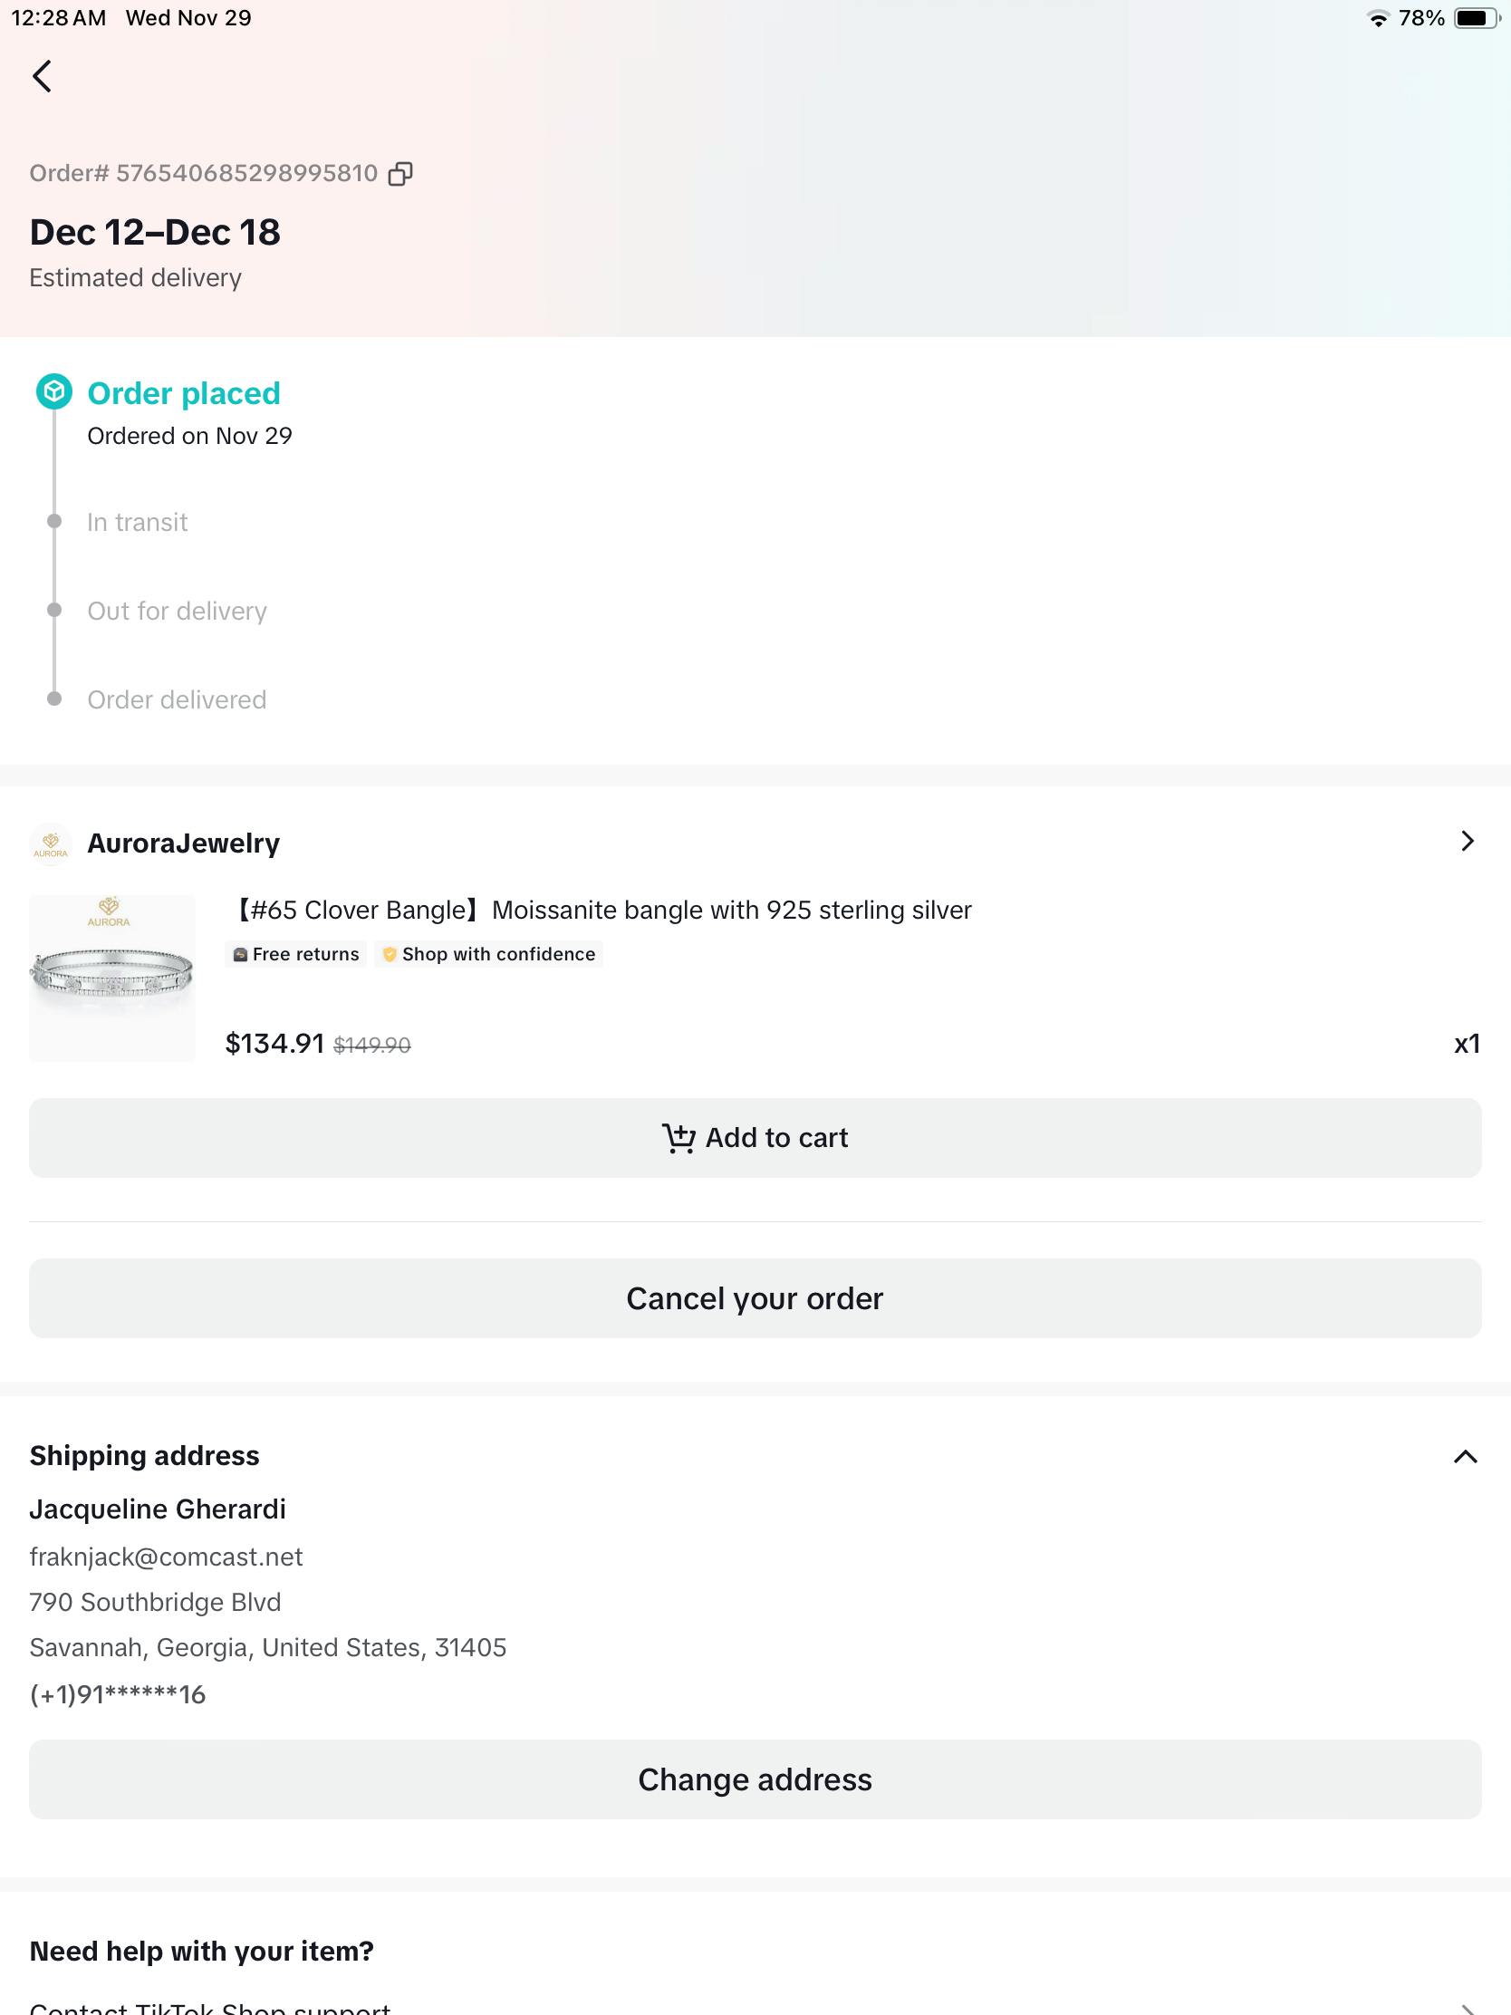Tap the battery status icon

point(1475,18)
